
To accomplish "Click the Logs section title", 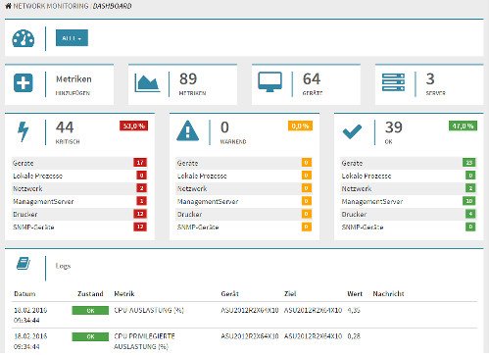I will (63, 266).
